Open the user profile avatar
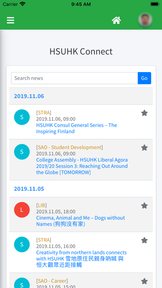 tap(145, 20)
